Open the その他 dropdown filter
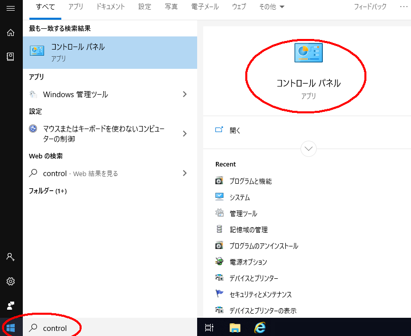 [x=272, y=7]
